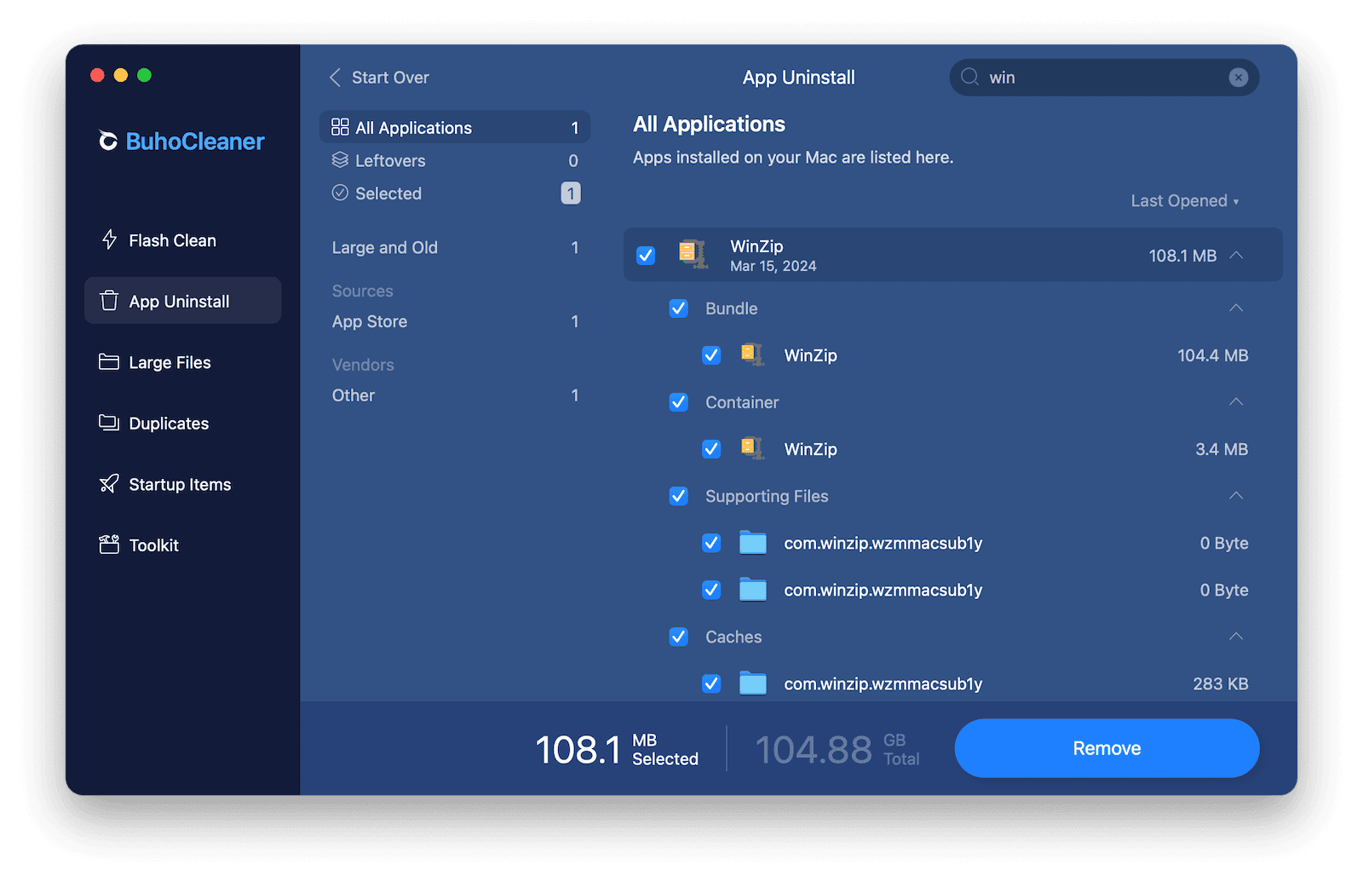1363x882 pixels.
Task: Click the WinZip icon in the 3.4 MB row
Action: (752, 447)
